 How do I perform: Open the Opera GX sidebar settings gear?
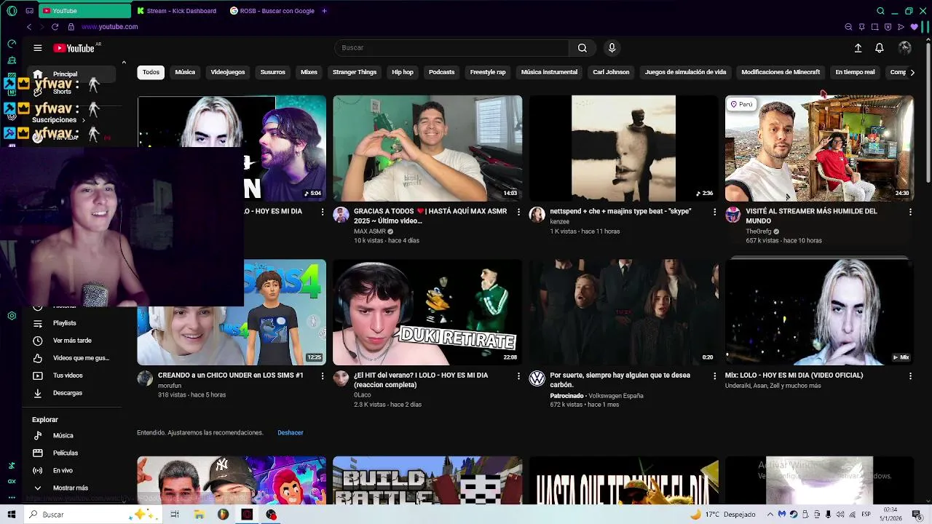pos(12,316)
